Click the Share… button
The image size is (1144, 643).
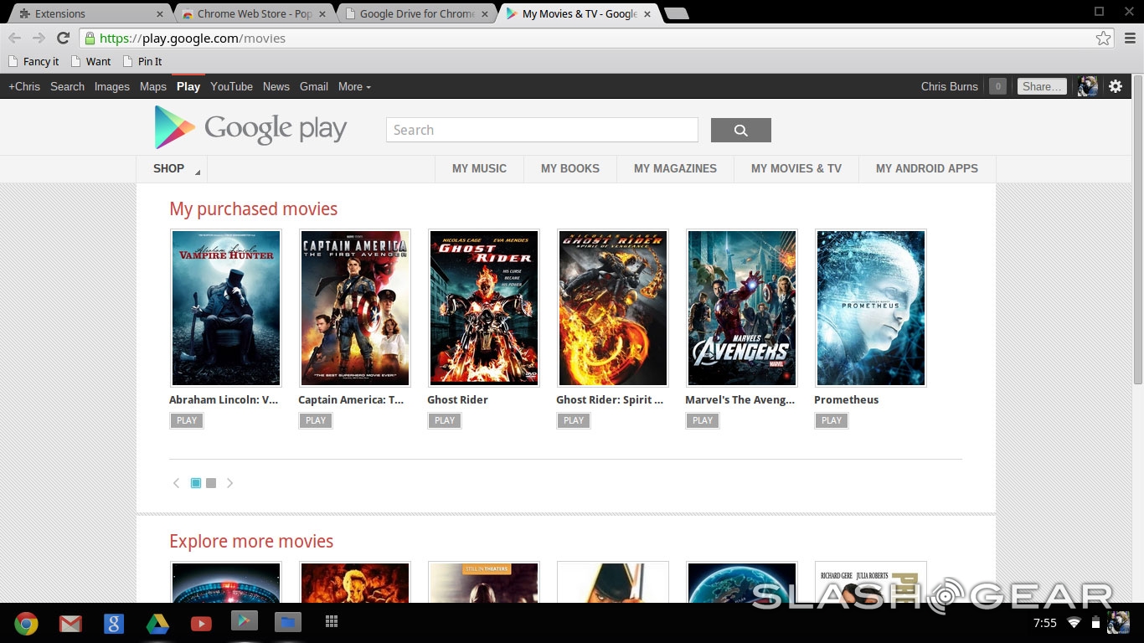tap(1042, 86)
